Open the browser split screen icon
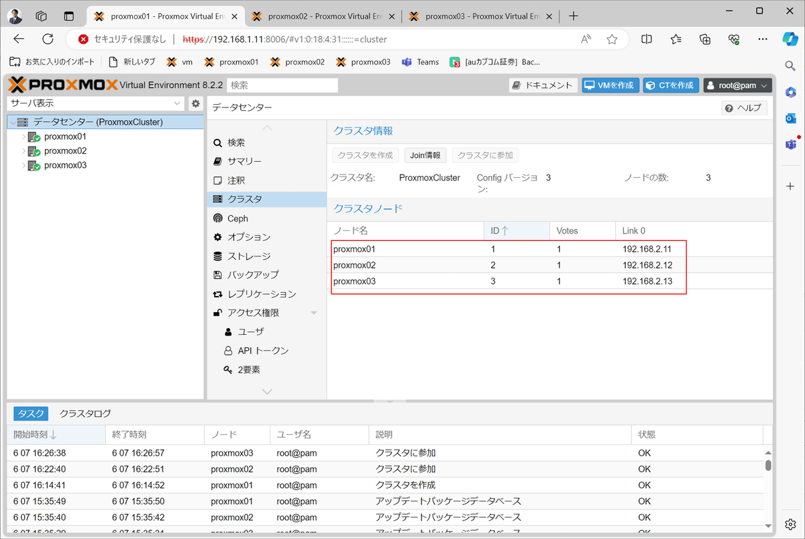This screenshot has height=539, width=805. (x=647, y=39)
